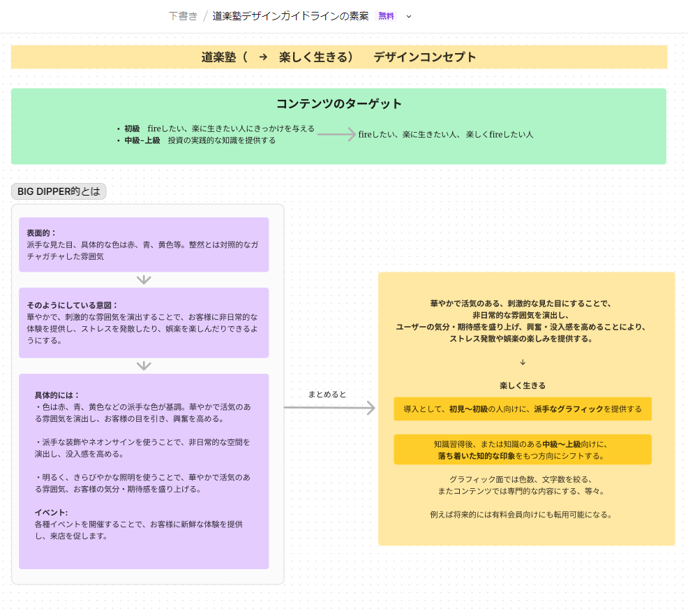The height and width of the screenshot is (609, 688).
Task: Click the gray arrow connector in green box
Action: 336,134
